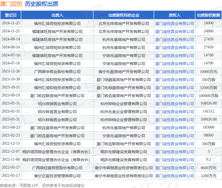Select amount cell 32000万股
The image size is (222, 188).
point(208,88)
